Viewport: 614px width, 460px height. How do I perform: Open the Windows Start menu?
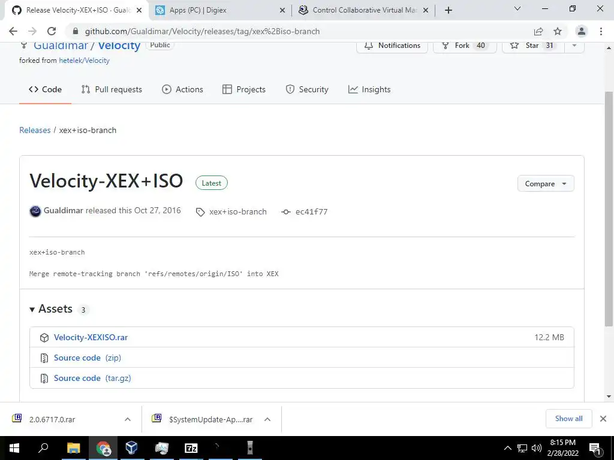tap(14, 448)
